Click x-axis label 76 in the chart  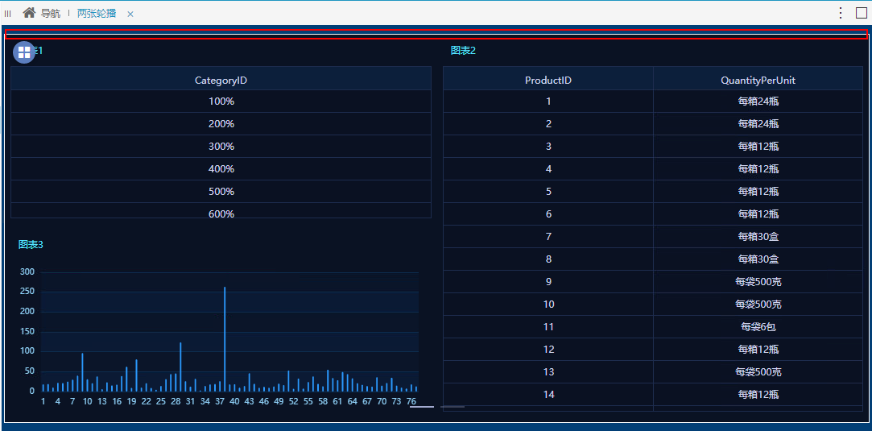tap(411, 401)
